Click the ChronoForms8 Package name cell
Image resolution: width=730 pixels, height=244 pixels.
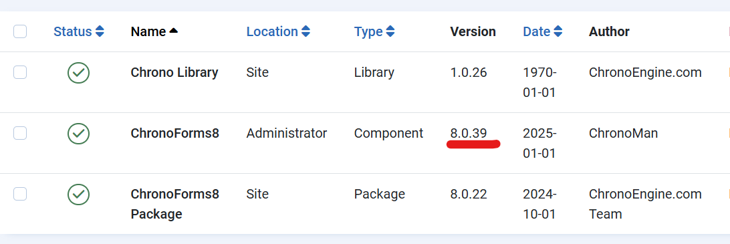pos(174,204)
